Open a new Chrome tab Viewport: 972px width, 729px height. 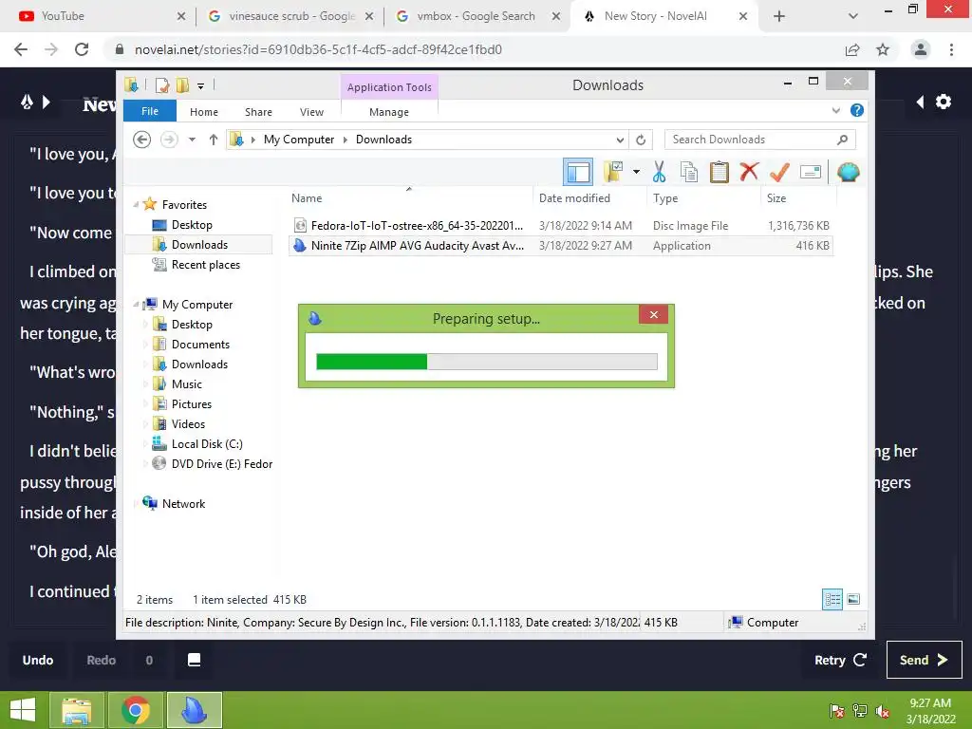[x=779, y=16]
